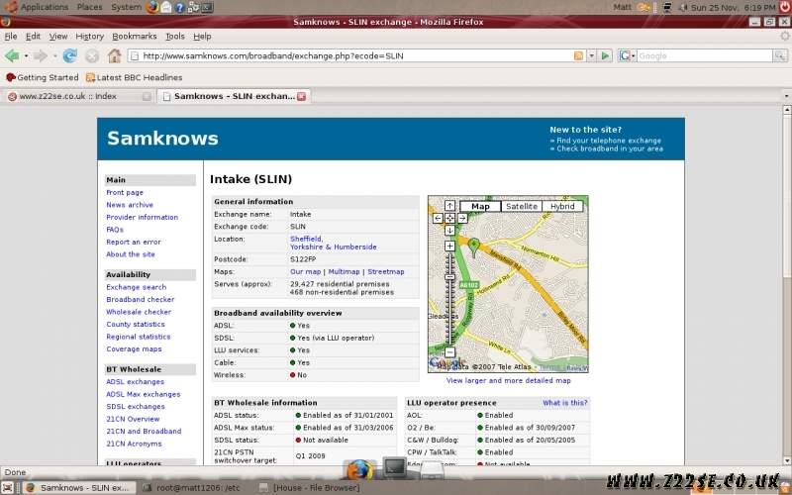The image size is (792, 495).
Task: Pan the map left with arrow
Action: pyautogui.click(x=438, y=218)
